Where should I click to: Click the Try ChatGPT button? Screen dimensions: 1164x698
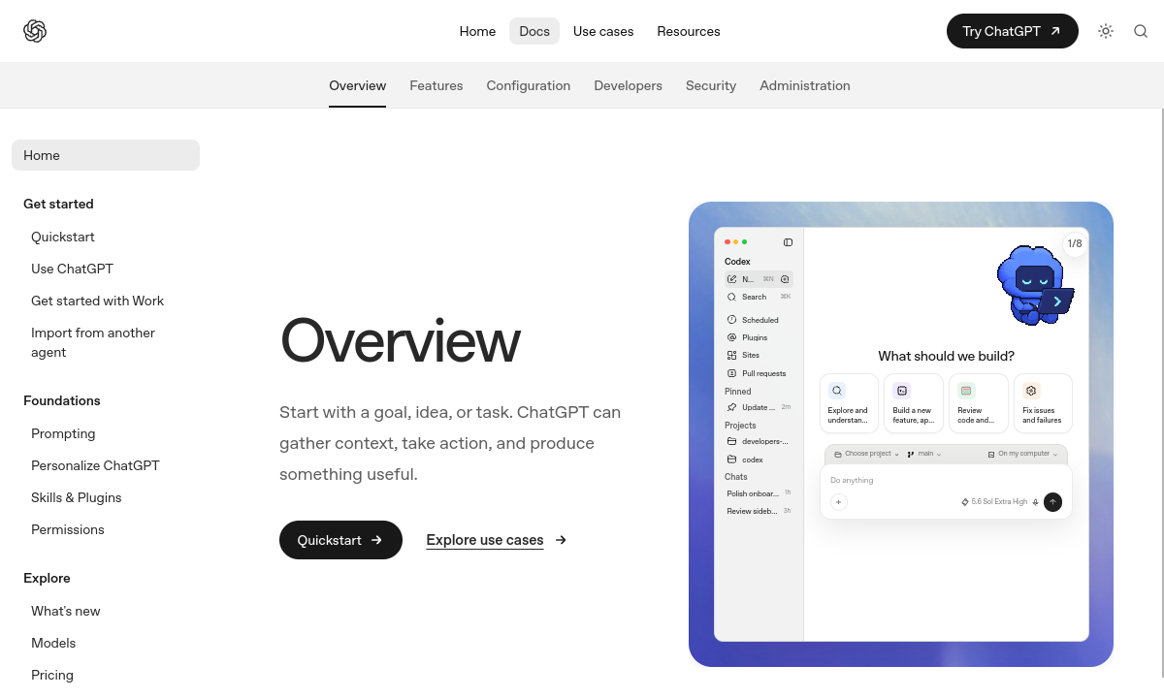coord(1013,31)
